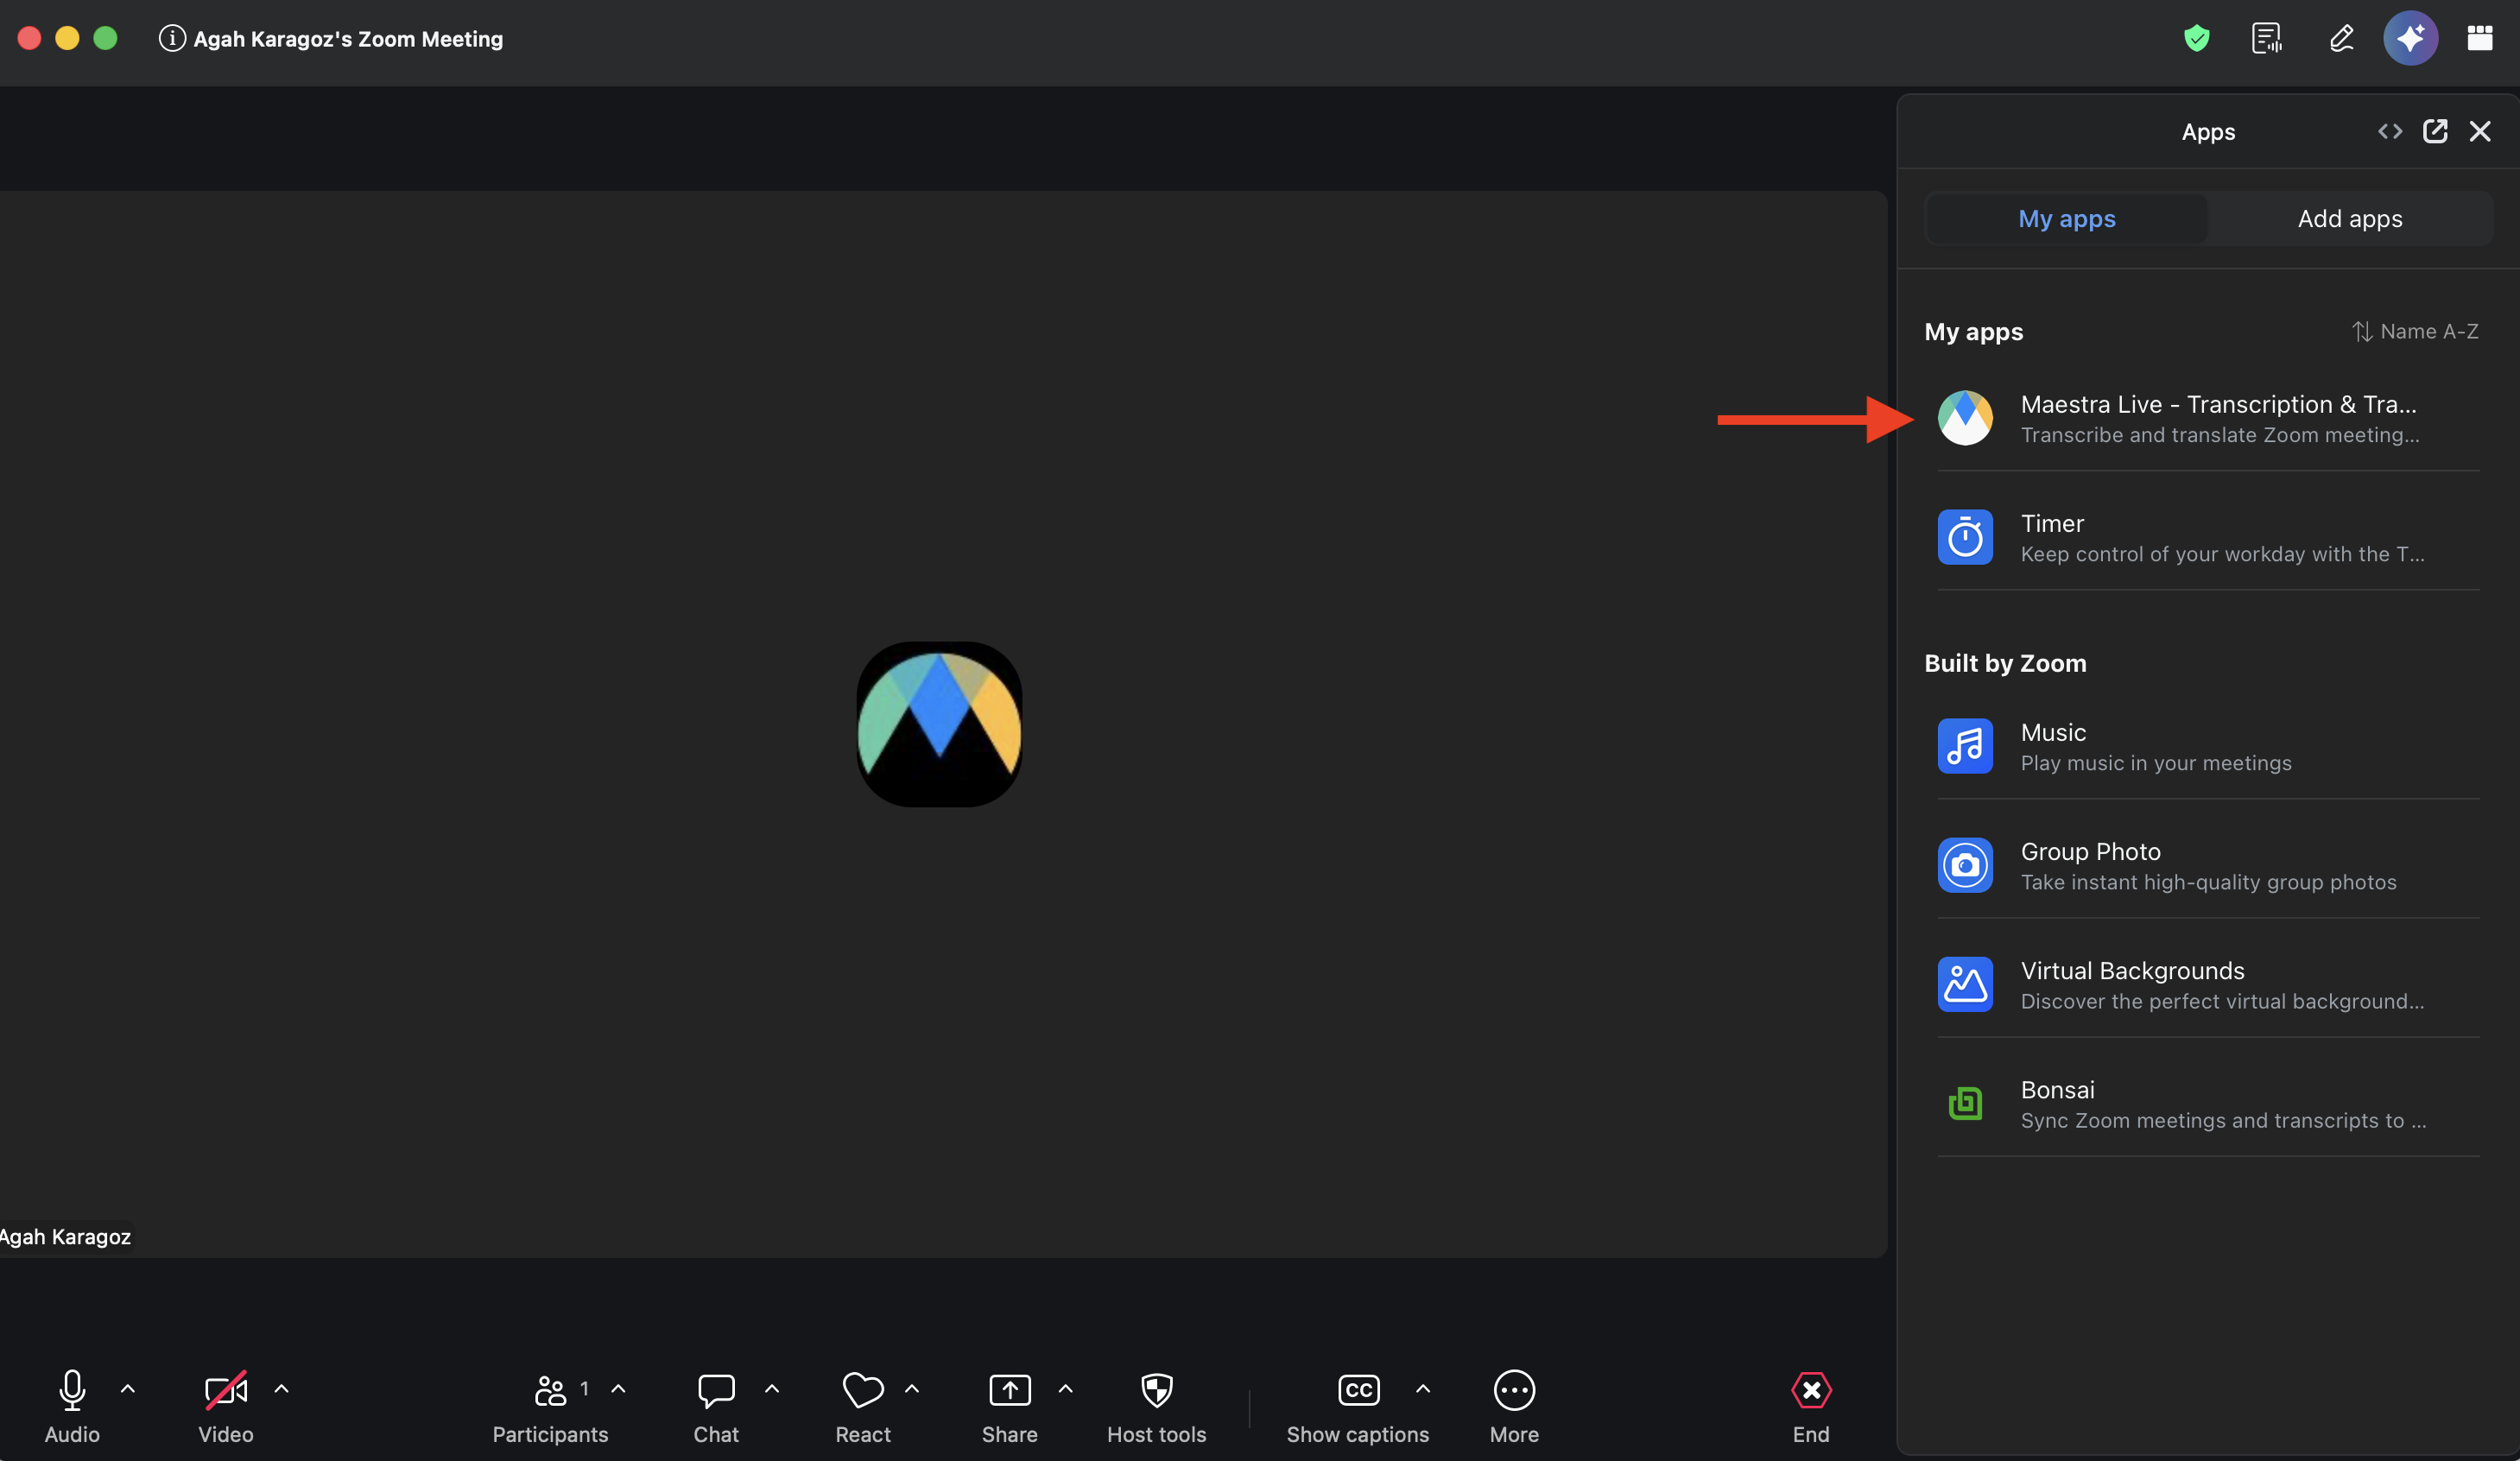Screen dimensions: 2520x1461
Task: Expand the Participants options caret
Action: pos(619,1389)
